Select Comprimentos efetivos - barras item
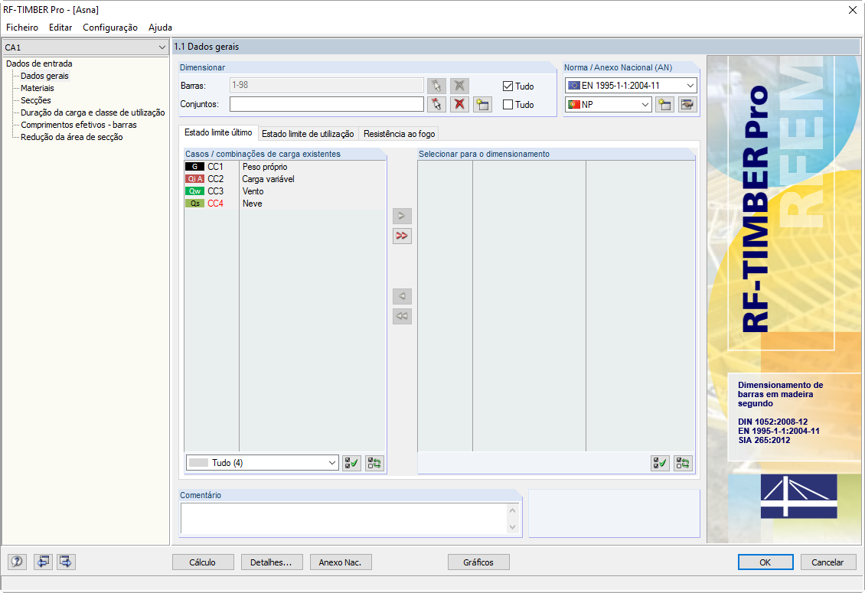The width and height of the screenshot is (865, 593). (x=79, y=125)
